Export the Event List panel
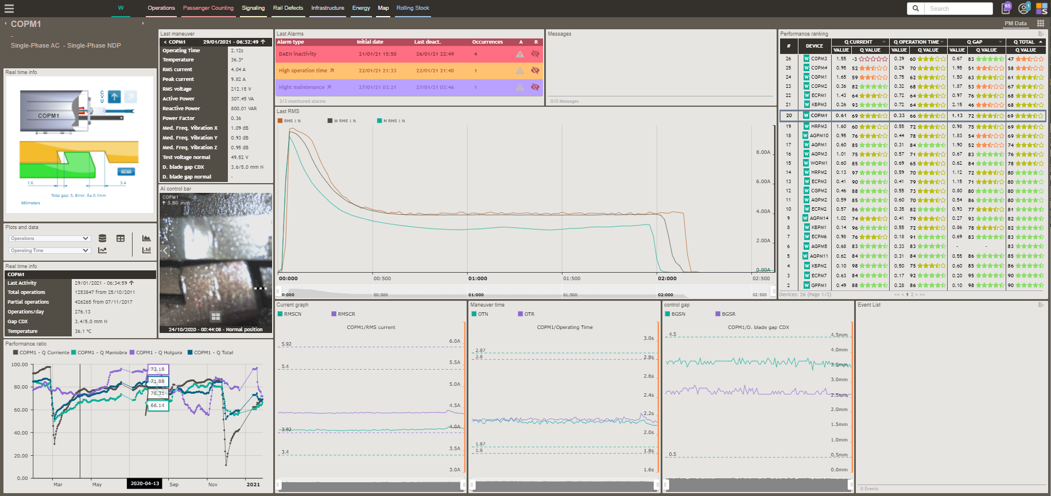Image resolution: width=1051 pixels, height=496 pixels. [1041, 305]
